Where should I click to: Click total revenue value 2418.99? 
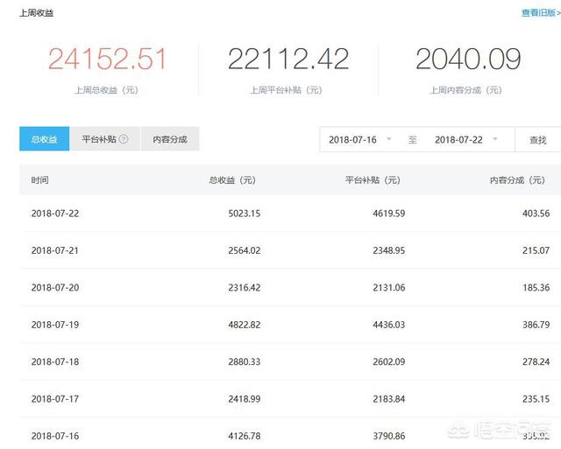coord(245,399)
